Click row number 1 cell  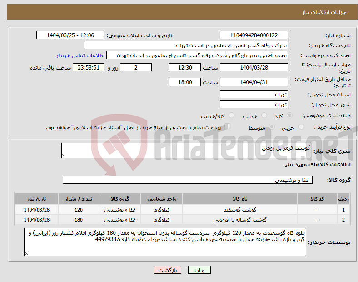343,210
